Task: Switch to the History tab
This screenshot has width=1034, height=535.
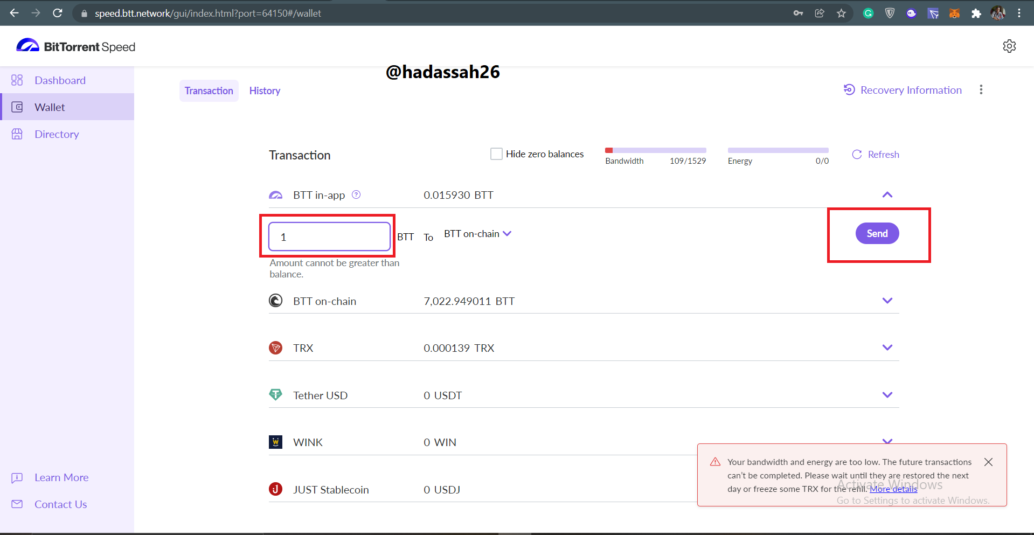Action: 265,91
